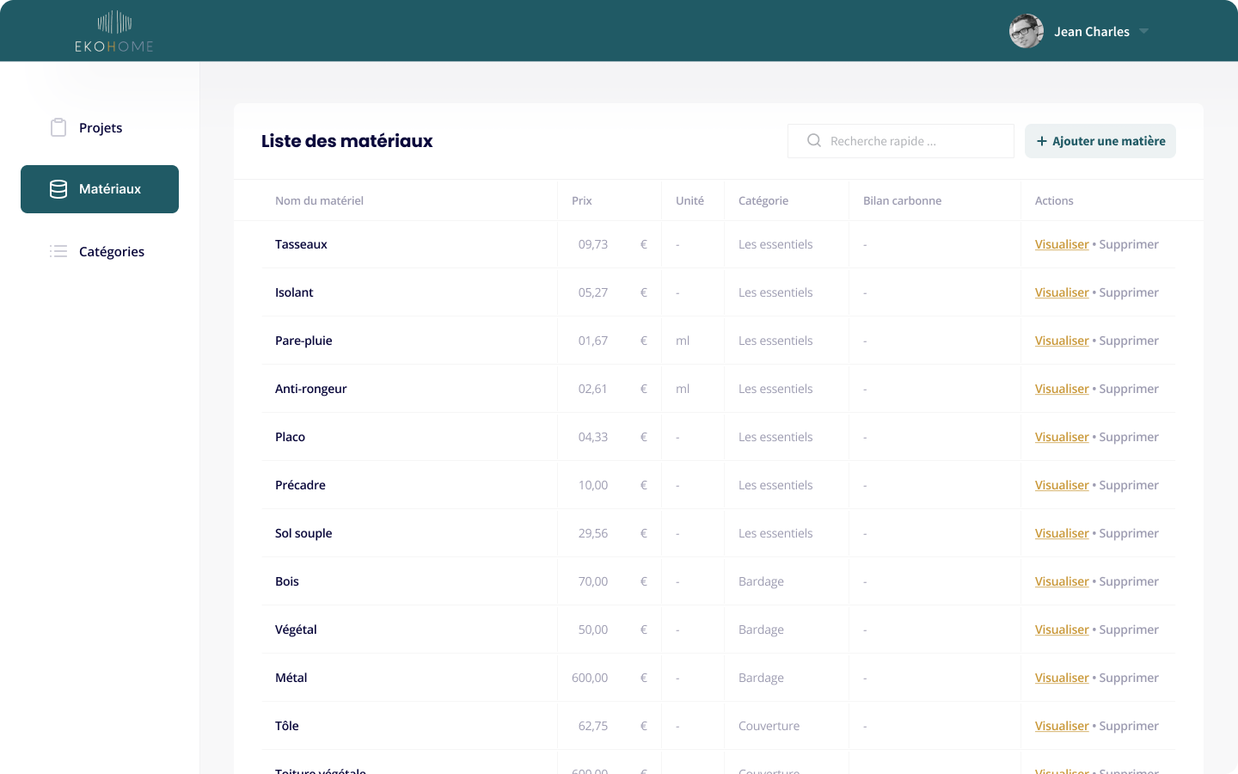Click Jean Charles profile avatar
The height and width of the screenshot is (774, 1238).
[1026, 32]
